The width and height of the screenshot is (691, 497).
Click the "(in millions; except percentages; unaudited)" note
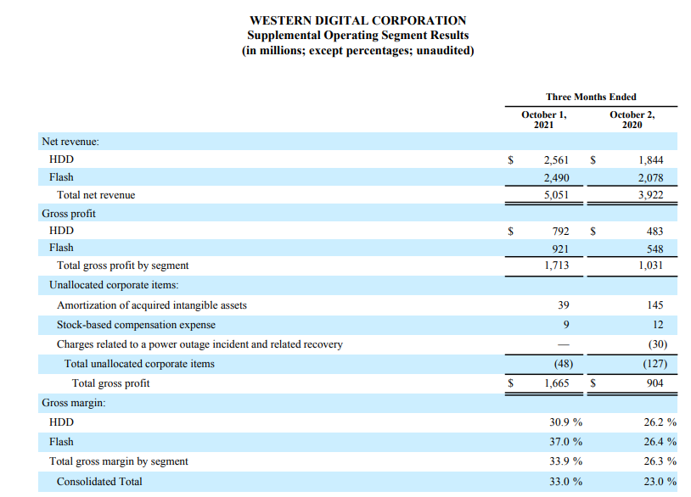pyautogui.click(x=357, y=51)
